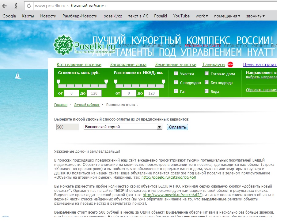Image resolution: width=284 pixels, height=224 pixels.
Task: Open the Новости bookmark
Action: [x=48, y=16]
